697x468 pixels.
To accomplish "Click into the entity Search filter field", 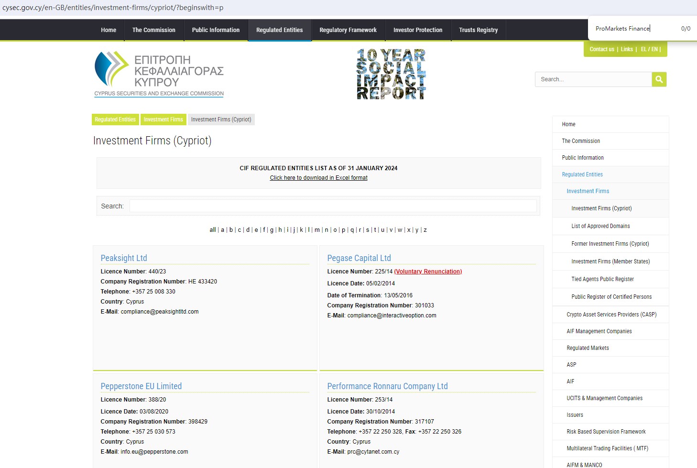I will click(x=333, y=206).
